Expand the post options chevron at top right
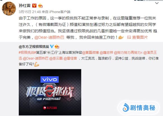Image resolution: width=163 pixels, height=116 pixels. 157,3
